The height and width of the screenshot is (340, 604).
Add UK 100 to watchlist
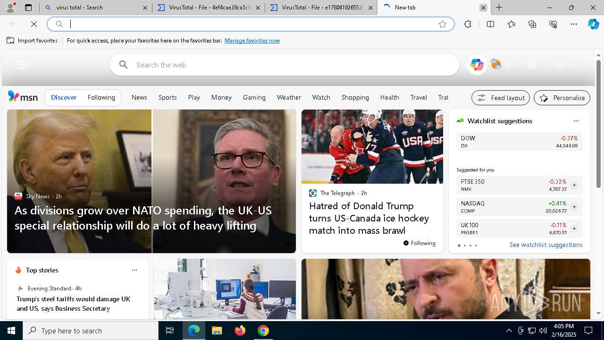pyautogui.click(x=574, y=229)
